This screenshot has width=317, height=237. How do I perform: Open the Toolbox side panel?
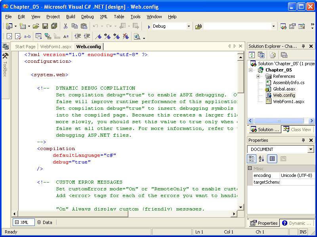point(5,63)
